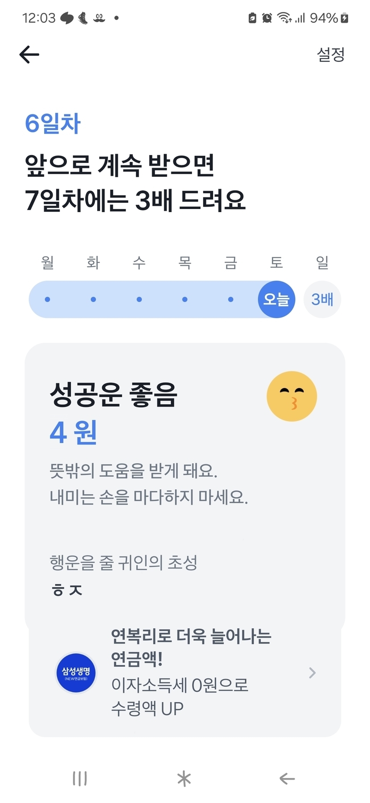The width and height of the screenshot is (370, 803).
Task: Open the 삼성생명 logo icon
Action: (x=76, y=673)
